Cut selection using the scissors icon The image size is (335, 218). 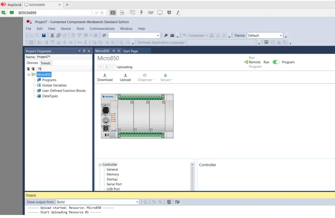(52, 35)
